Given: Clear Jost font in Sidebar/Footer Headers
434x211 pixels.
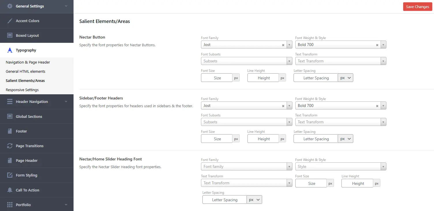Looking at the screenshot, I should pyautogui.click(x=283, y=106).
